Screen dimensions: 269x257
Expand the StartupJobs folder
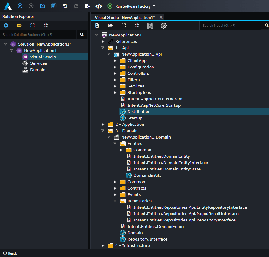tap(115, 93)
